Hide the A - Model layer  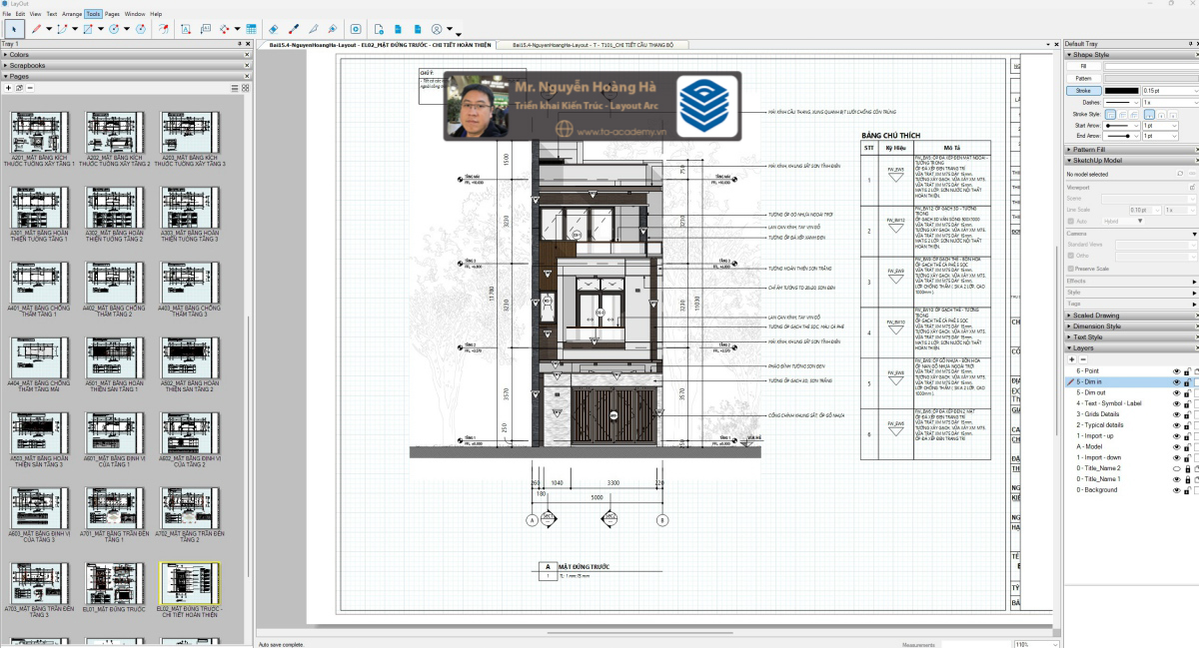(1177, 447)
